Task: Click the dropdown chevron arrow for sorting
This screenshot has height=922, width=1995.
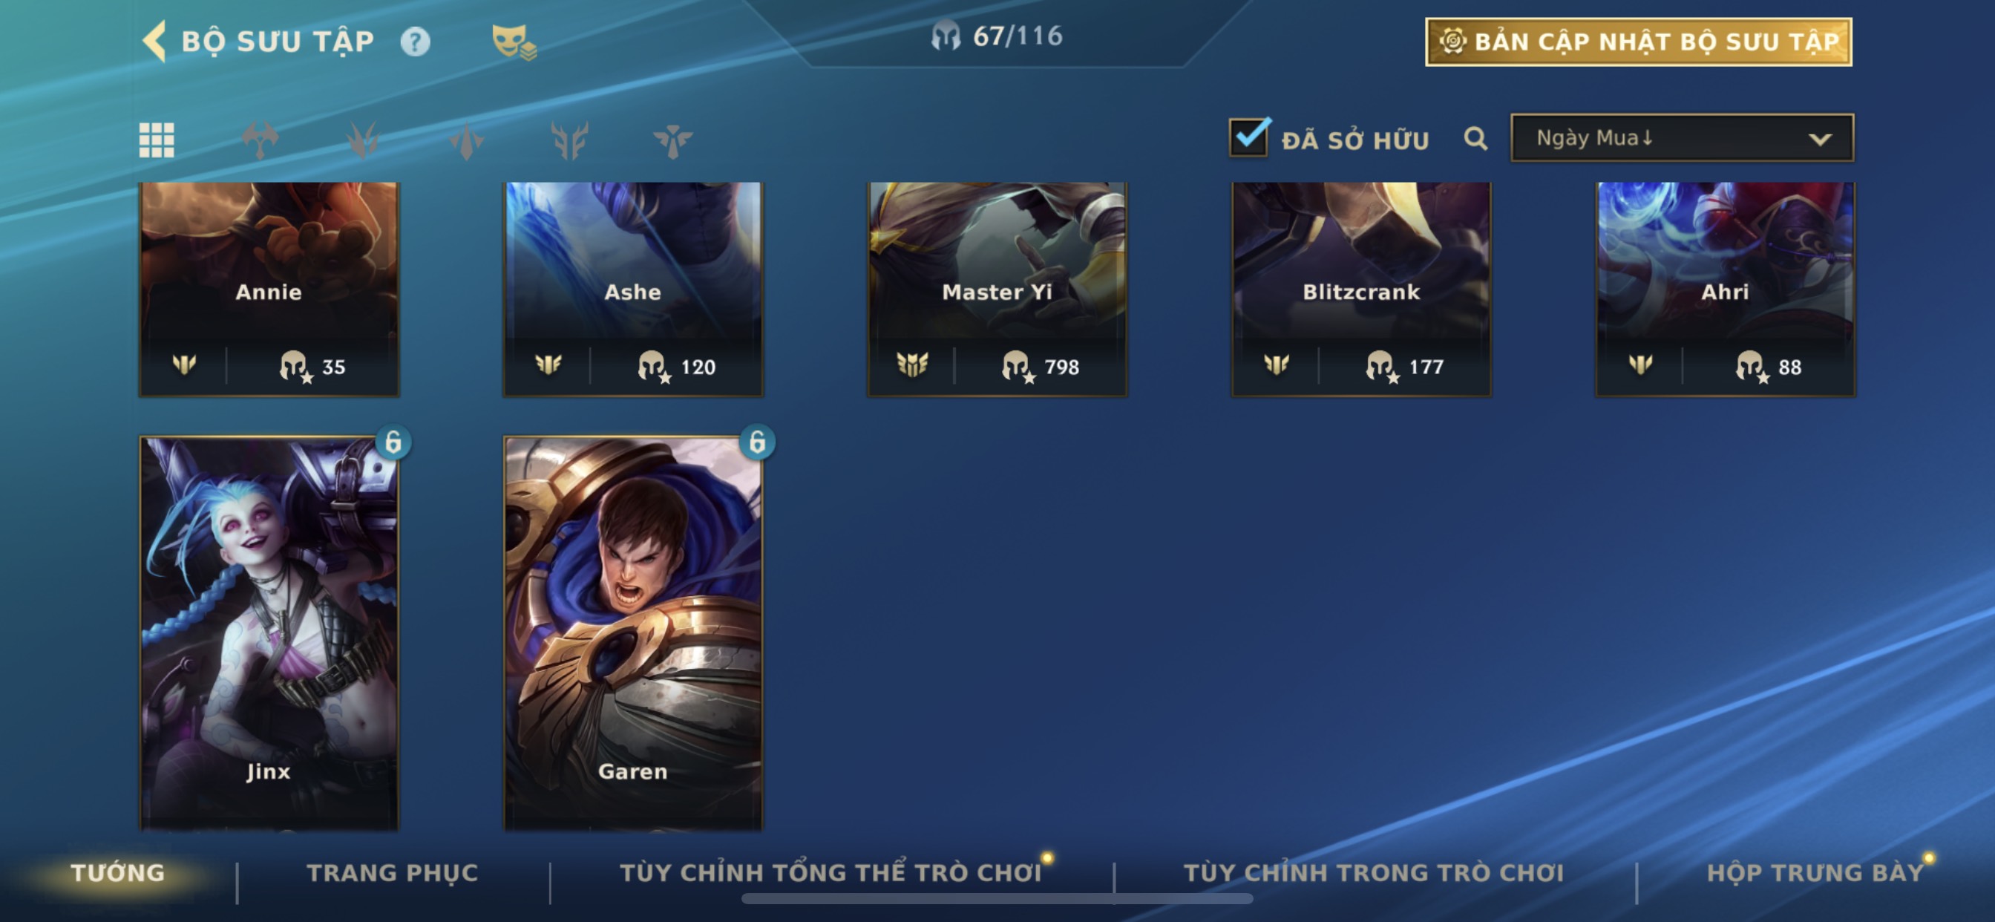Action: tap(1819, 140)
